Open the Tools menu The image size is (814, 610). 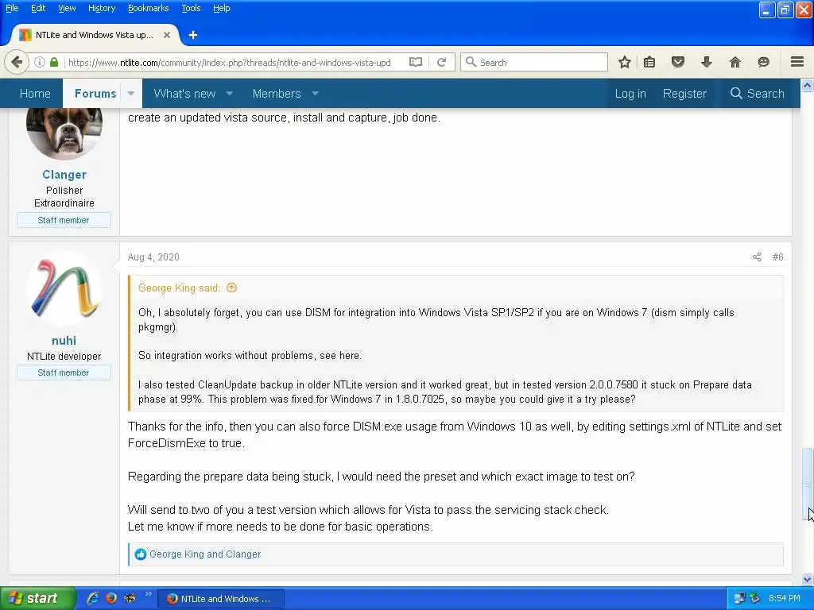coord(191,8)
